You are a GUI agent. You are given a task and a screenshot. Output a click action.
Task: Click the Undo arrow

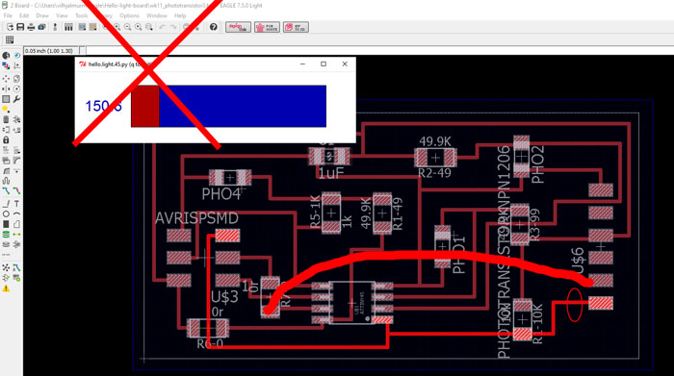point(162,27)
